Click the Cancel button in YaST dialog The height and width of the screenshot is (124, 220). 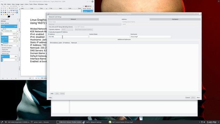tap(188, 97)
